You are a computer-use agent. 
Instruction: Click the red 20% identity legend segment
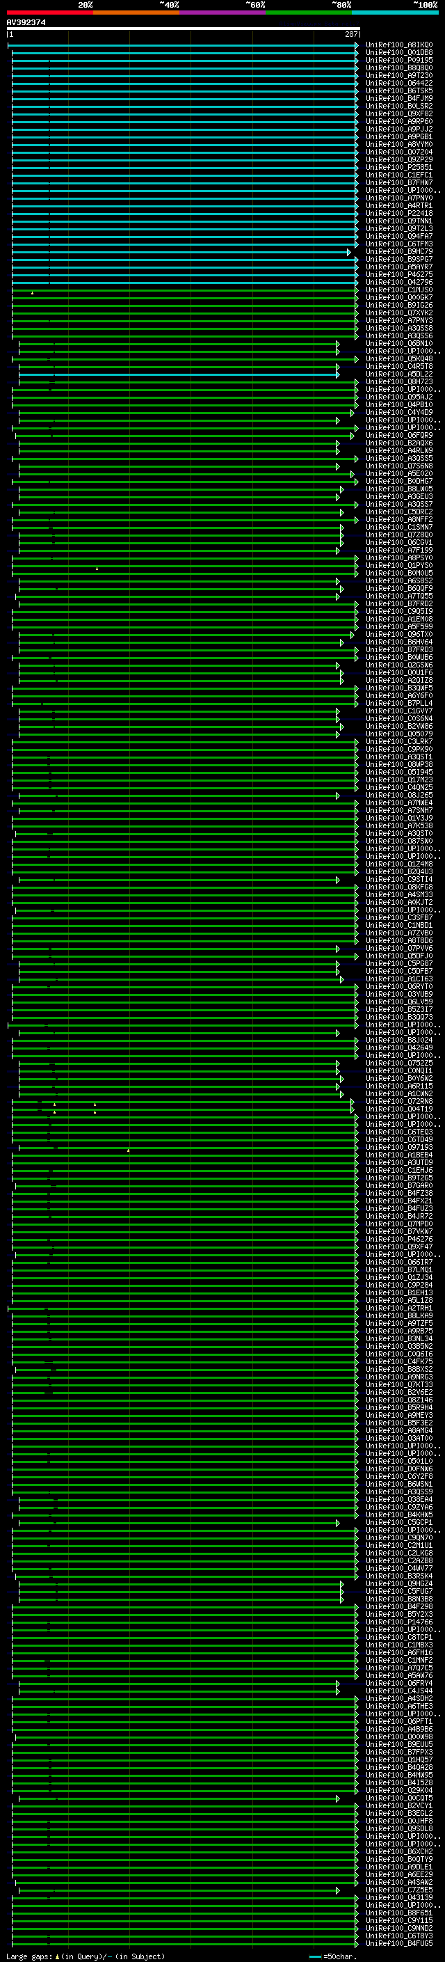point(50,13)
